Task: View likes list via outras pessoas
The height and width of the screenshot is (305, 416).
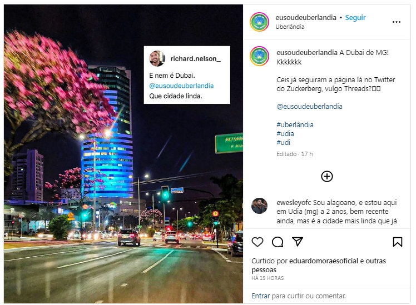Action: click(319, 265)
